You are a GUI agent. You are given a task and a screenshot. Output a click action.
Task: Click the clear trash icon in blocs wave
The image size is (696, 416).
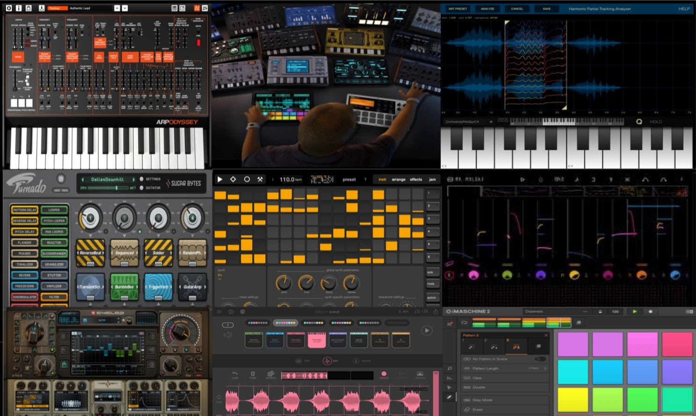[253, 375]
